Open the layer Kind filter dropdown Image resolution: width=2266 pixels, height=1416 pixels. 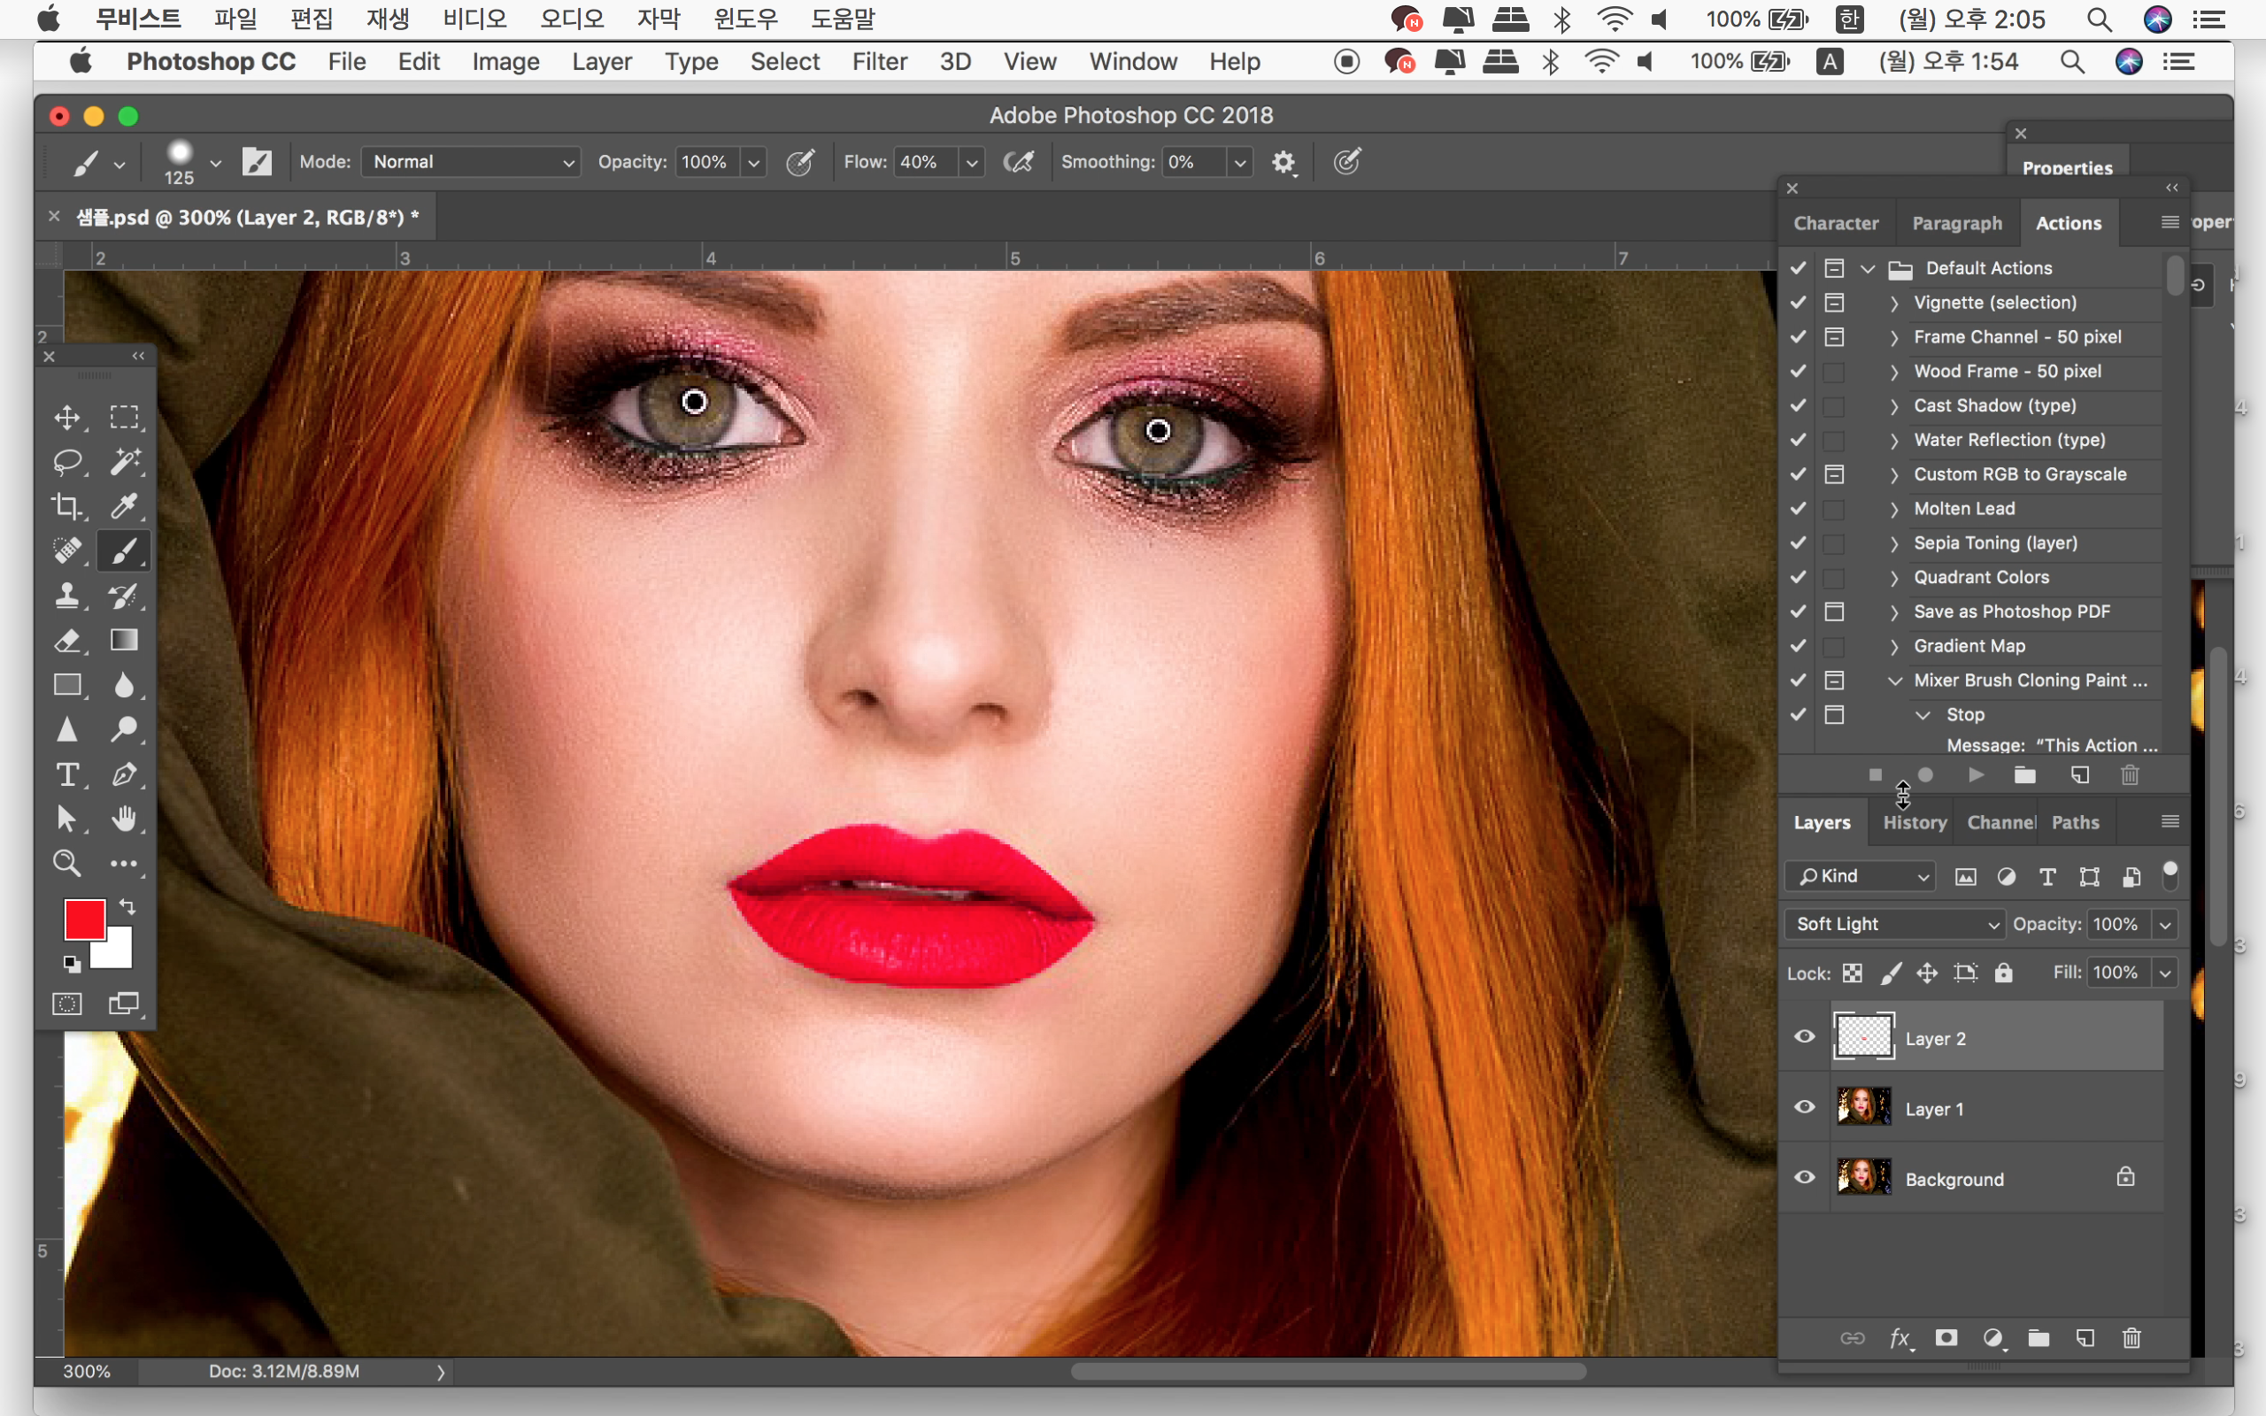1861,876
